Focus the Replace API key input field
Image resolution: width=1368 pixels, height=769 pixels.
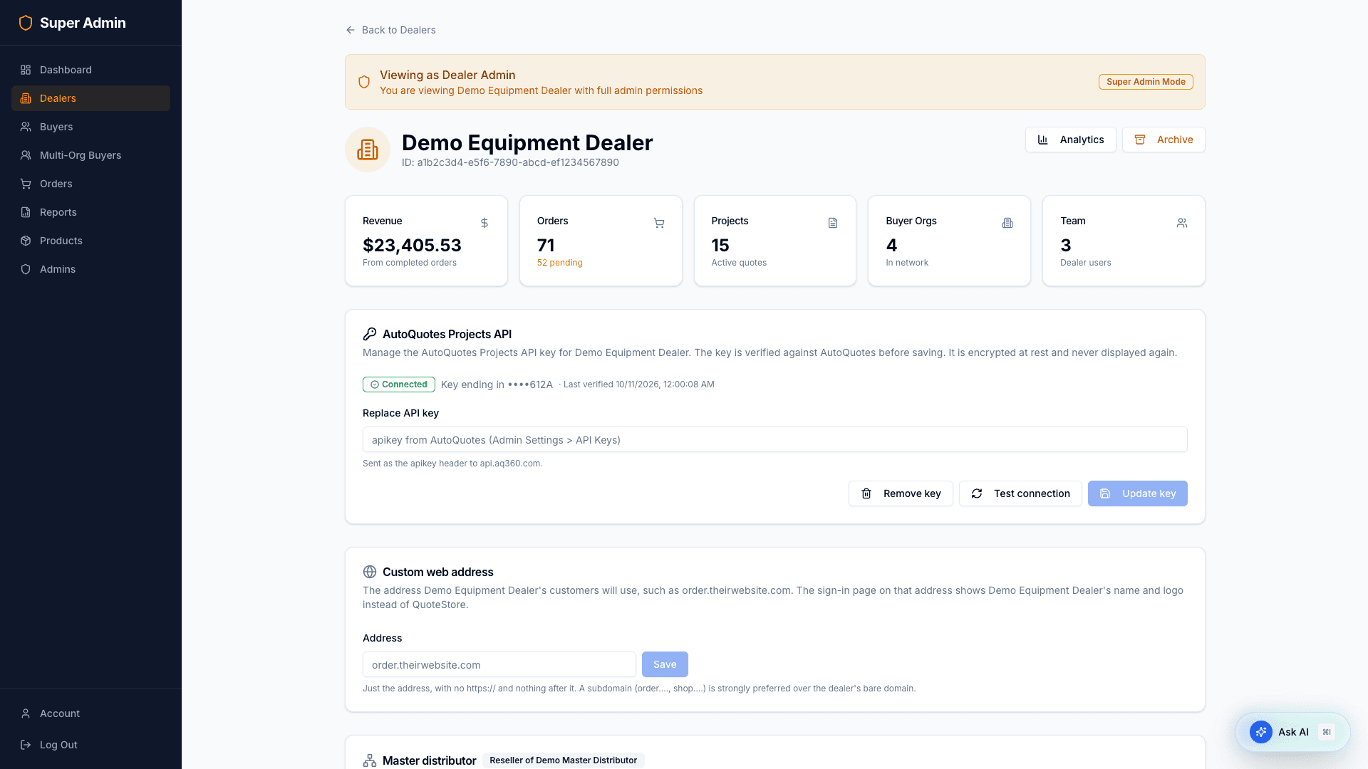click(774, 440)
